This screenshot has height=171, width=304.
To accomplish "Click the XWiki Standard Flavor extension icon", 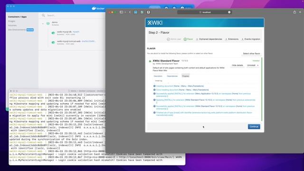I will tap(150, 61).
